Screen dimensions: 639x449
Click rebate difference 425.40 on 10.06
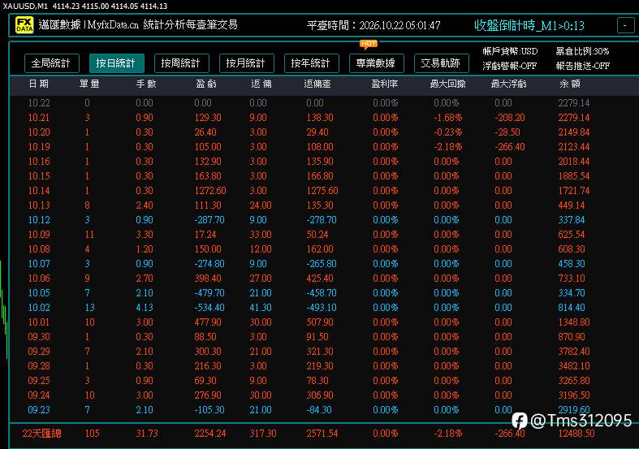coord(320,278)
